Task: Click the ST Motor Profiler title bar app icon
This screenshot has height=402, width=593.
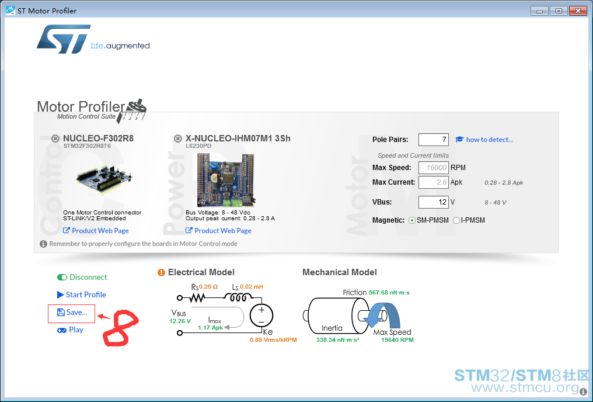Action: coord(10,11)
